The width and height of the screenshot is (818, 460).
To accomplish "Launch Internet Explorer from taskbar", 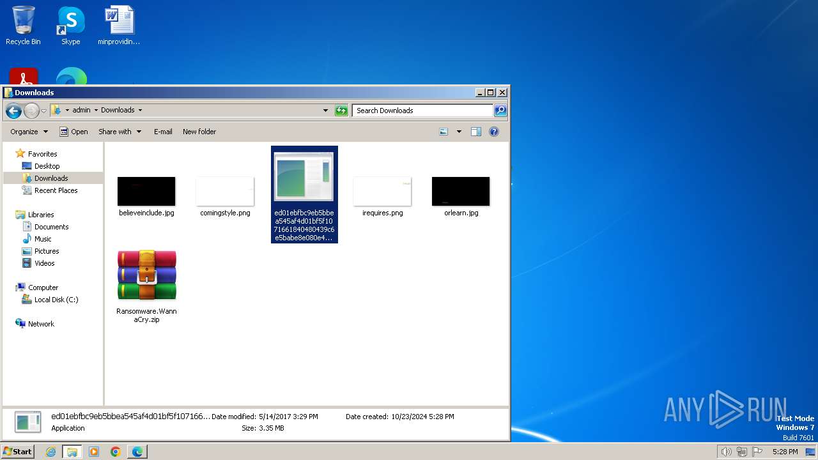I will (x=51, y=452).
